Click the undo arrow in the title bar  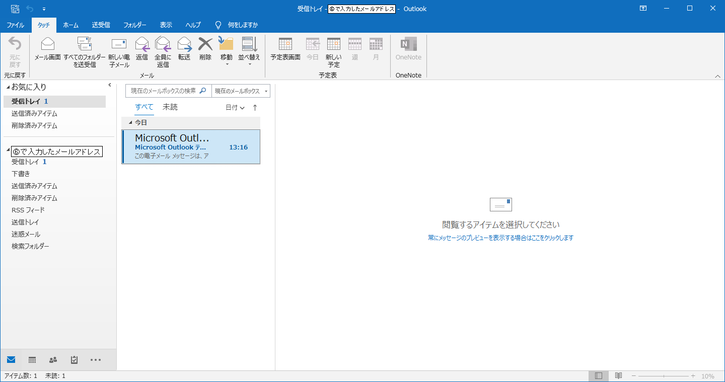tap(29, 9)
